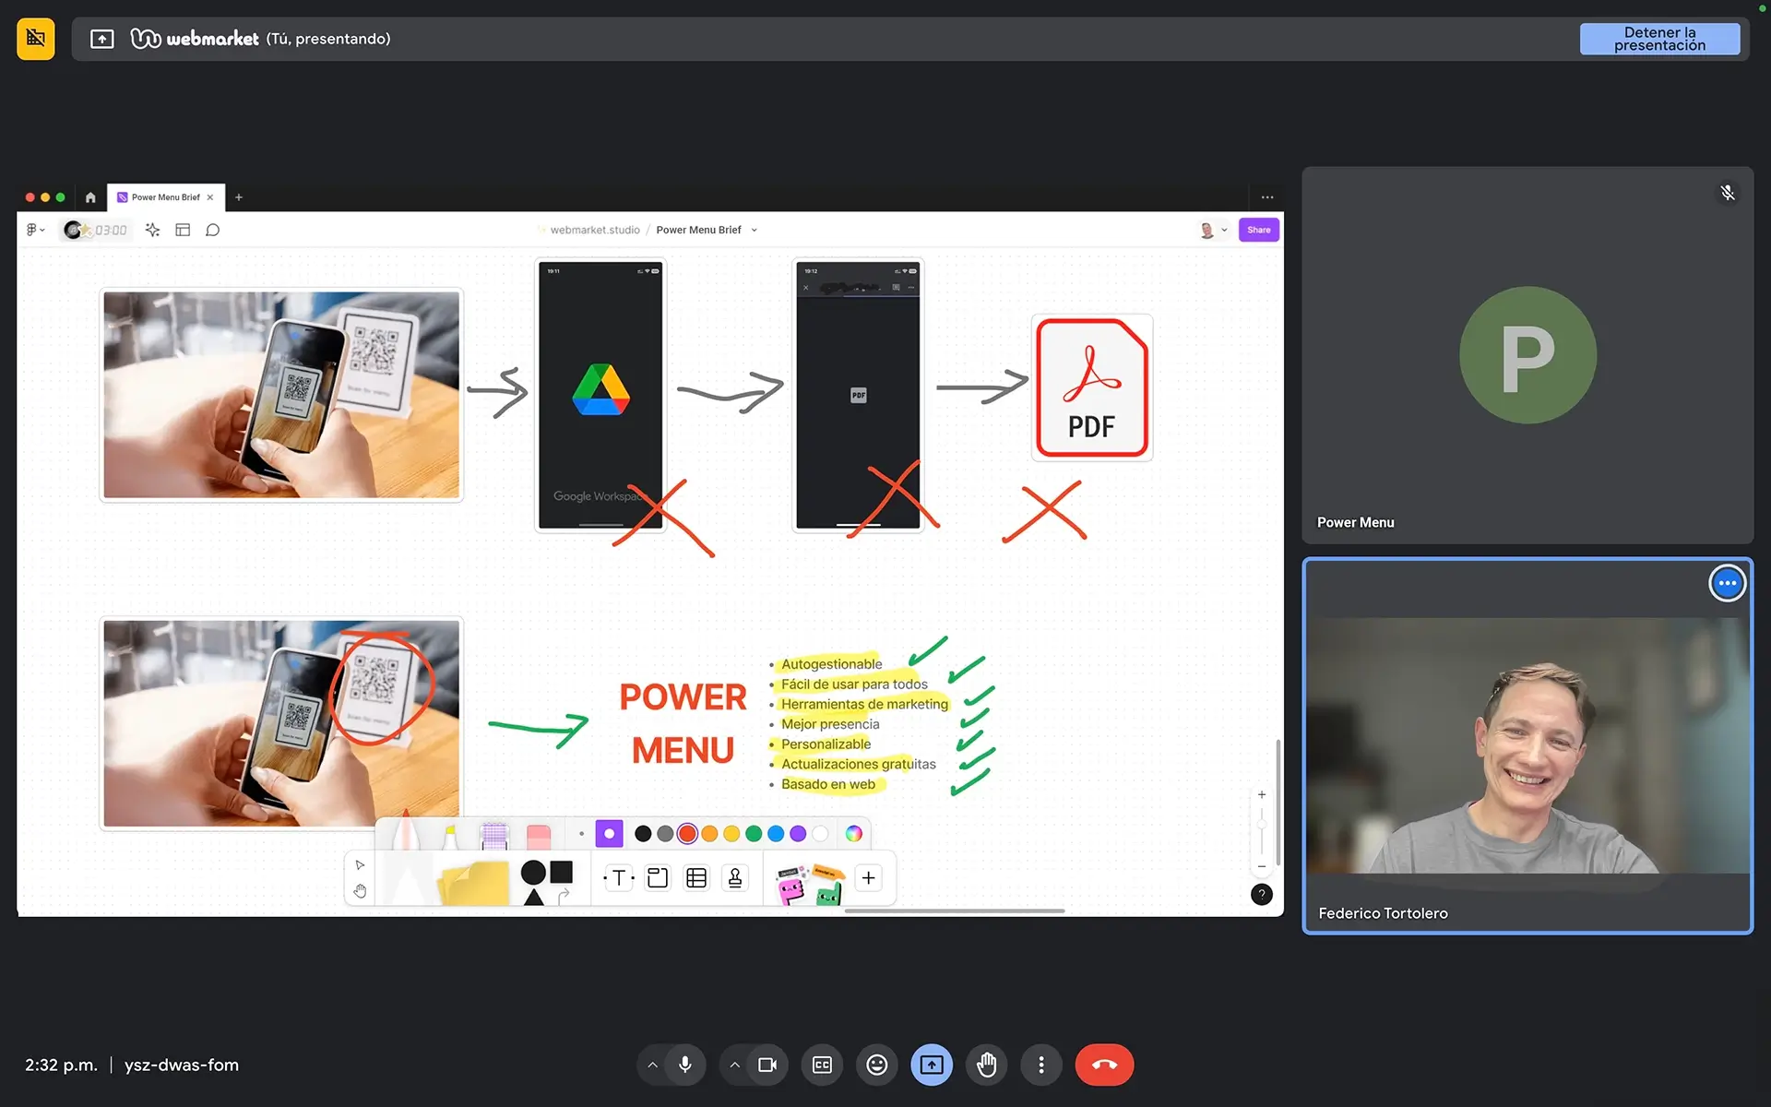This screenshot has height=1107, width=1771.
Task: Select the pink eraser tool
Action: 539,837
